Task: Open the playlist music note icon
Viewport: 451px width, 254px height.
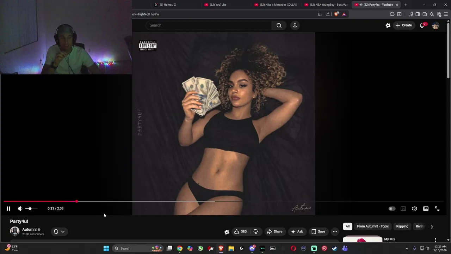Action: pos(410,14)
